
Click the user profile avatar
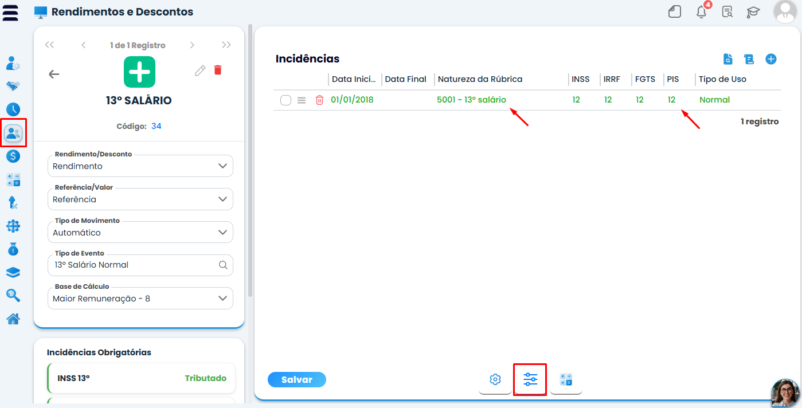coord(784,11)
